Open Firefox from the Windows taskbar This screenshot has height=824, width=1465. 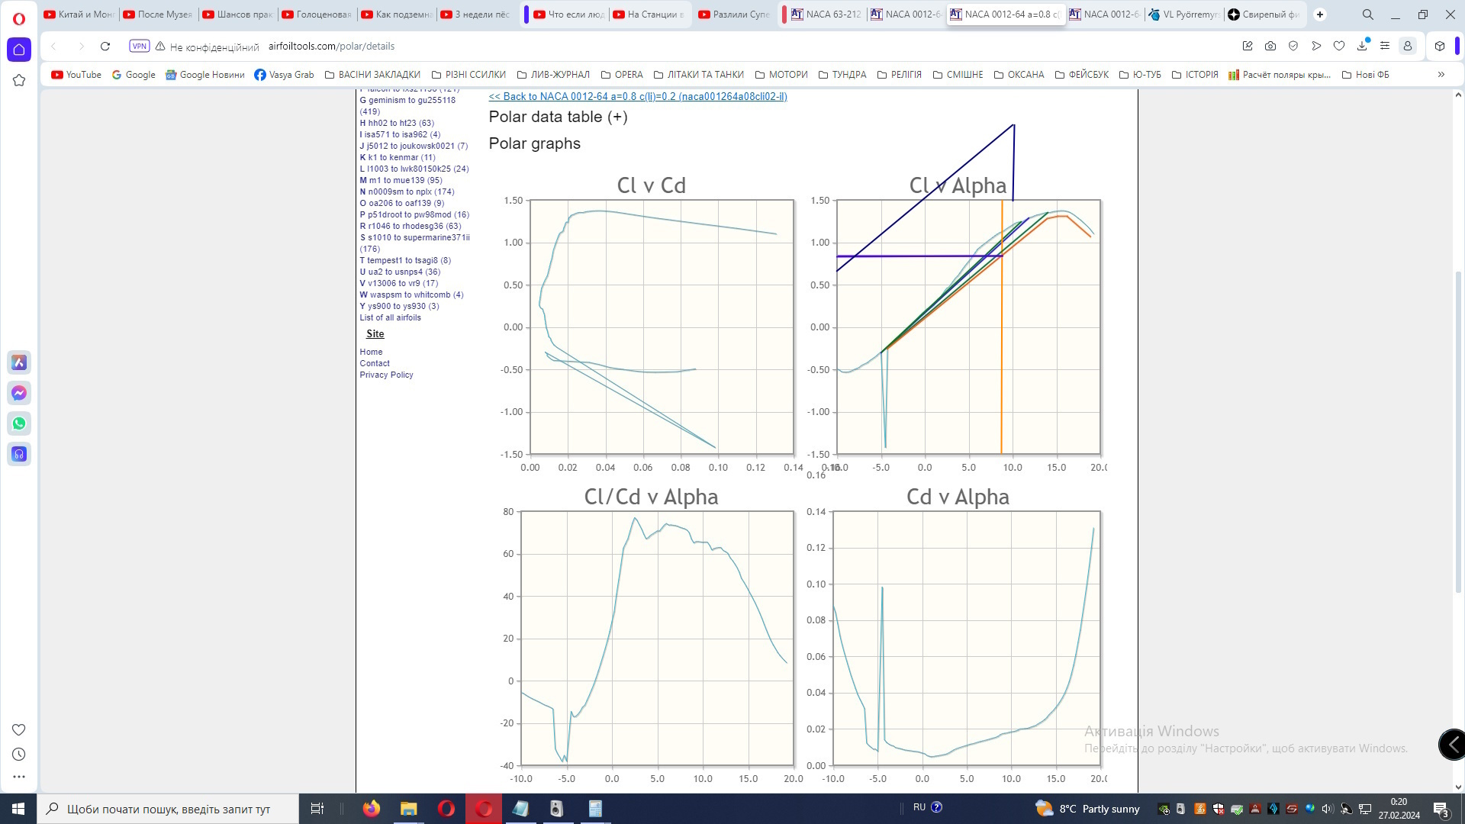(372, 809)
